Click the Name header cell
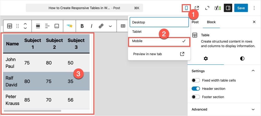The height and width of the screenshot is (116, 261). [x=13, y=44]
